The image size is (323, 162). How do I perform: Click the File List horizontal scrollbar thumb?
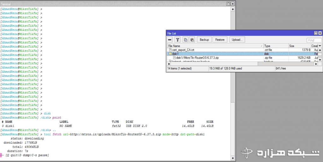pyautogui.click(x=214, y=64)
